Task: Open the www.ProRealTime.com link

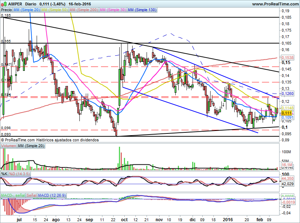Action: [x=275, y=4]
